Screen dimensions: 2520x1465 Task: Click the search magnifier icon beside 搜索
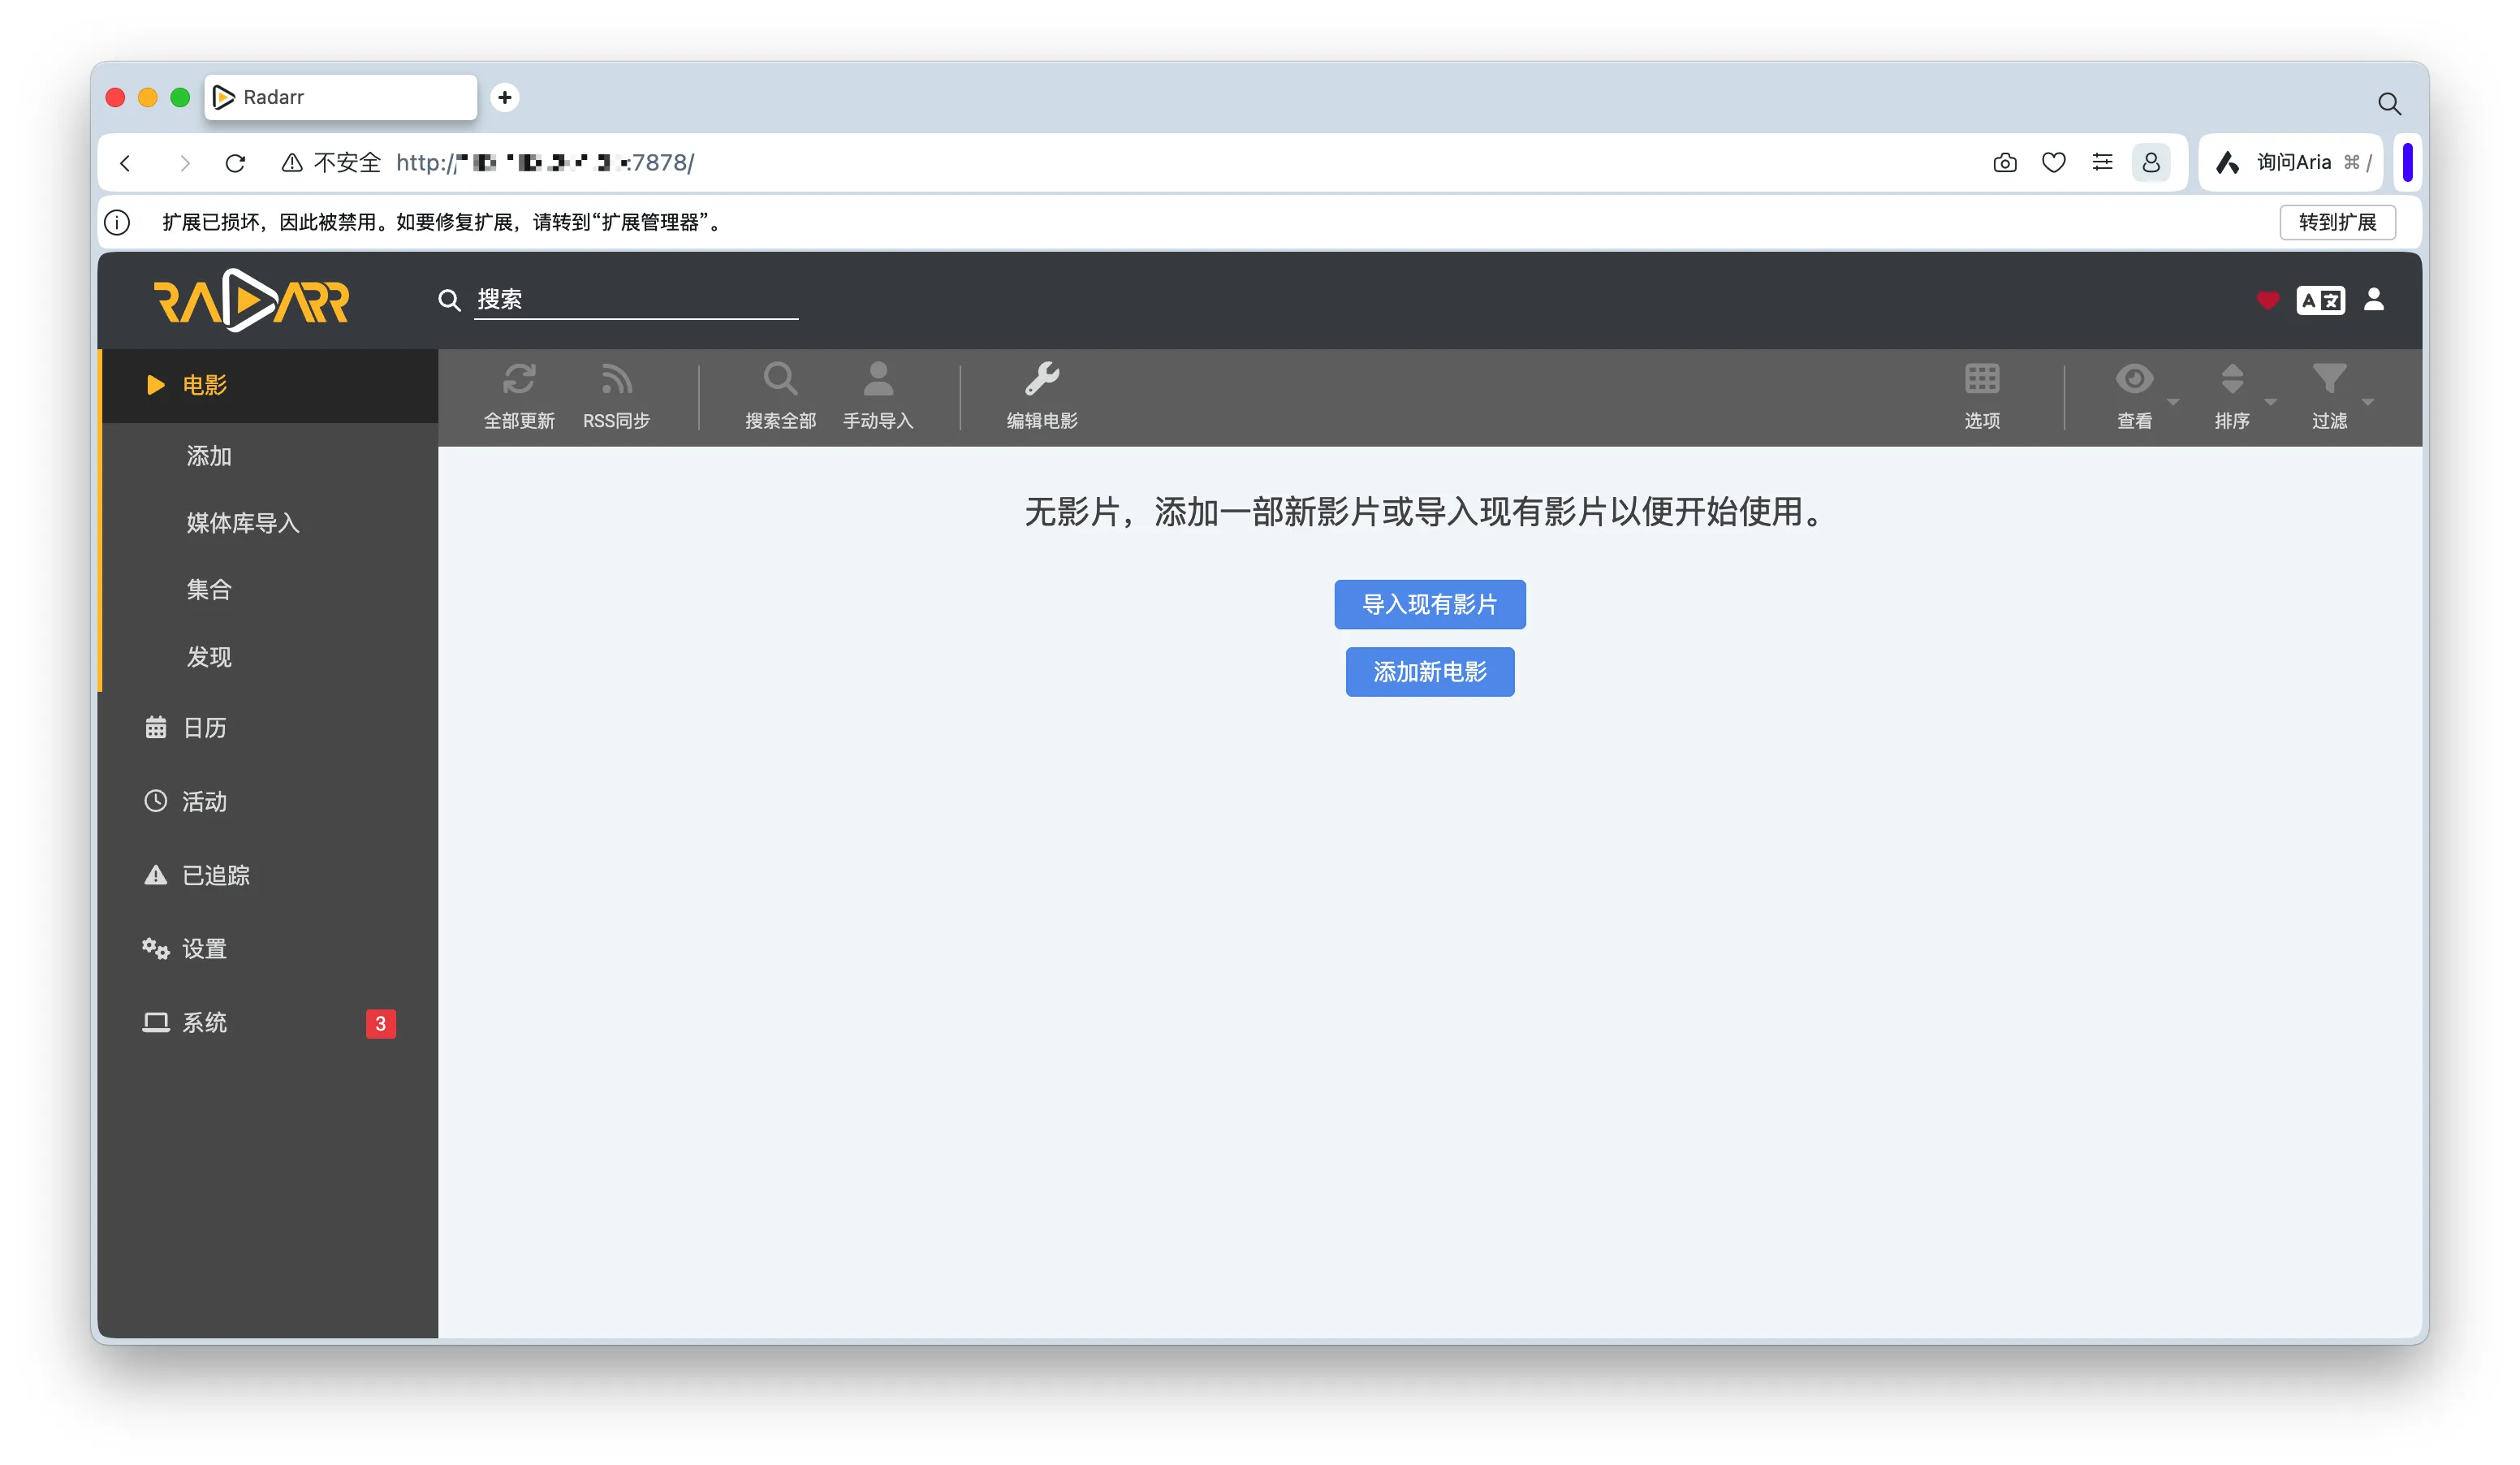tap(449, 300)
